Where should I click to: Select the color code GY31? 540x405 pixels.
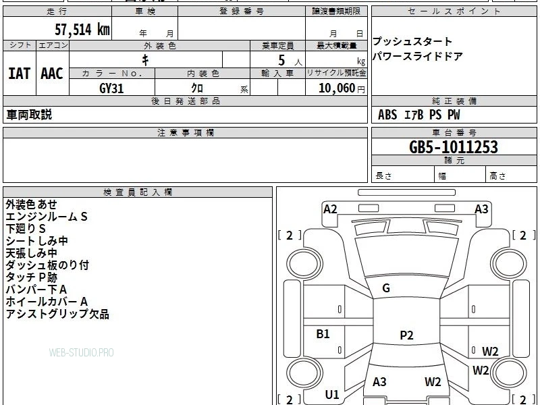click(111, 88)
